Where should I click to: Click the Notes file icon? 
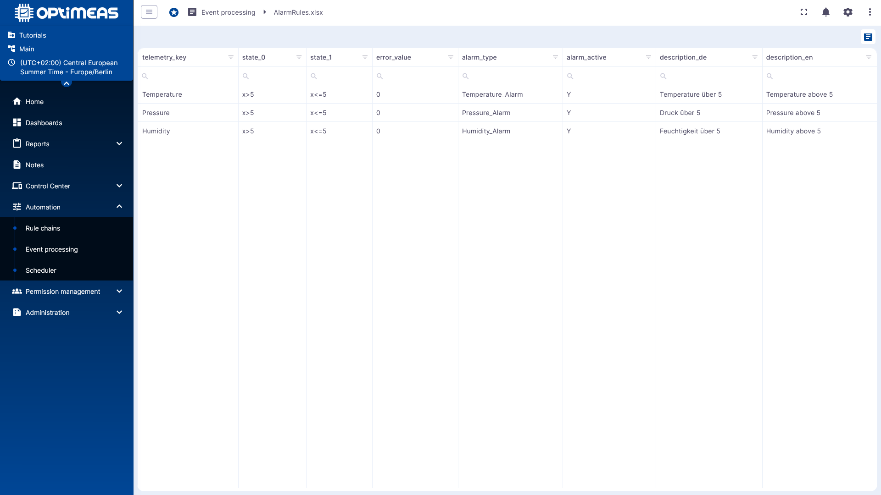(x=17, y=165)
